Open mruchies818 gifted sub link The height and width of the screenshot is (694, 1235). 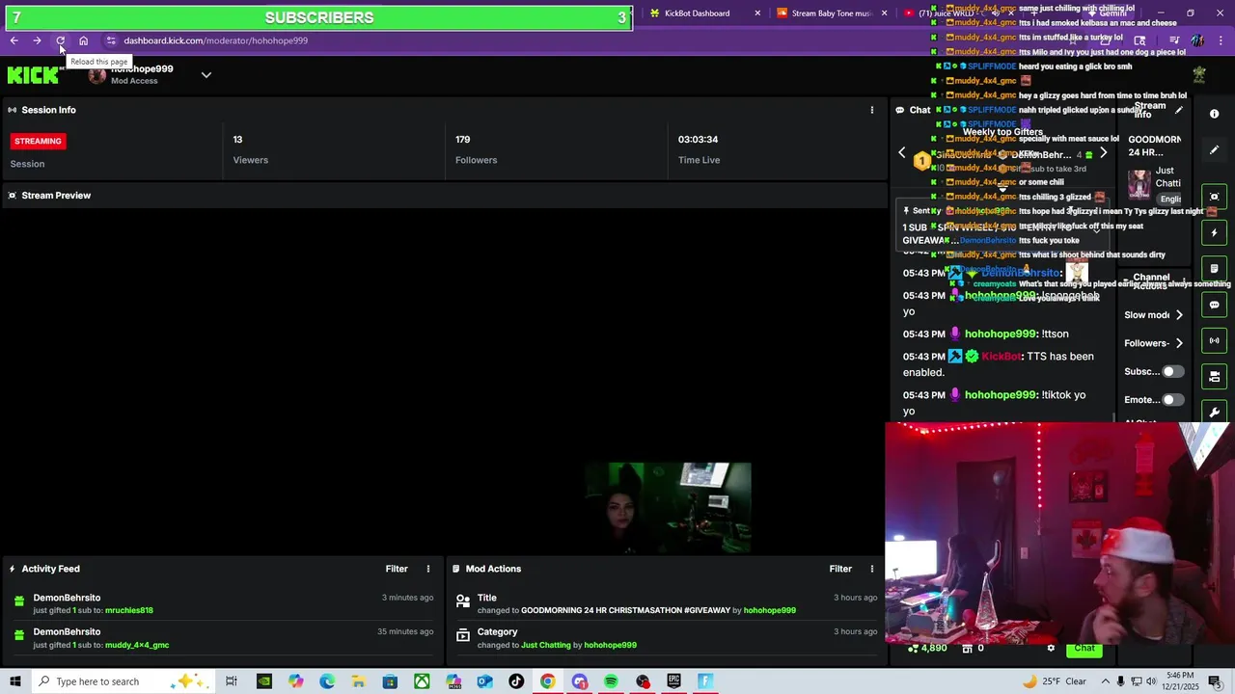tap(129, 610)
